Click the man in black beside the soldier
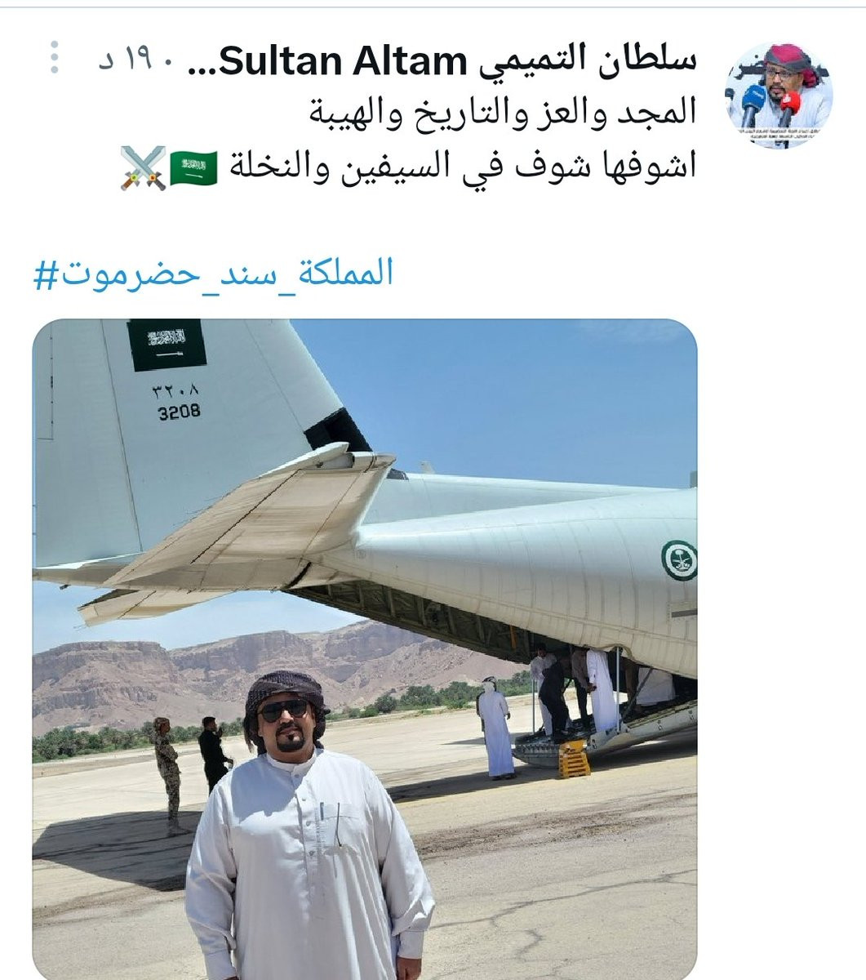 pos(214,754)
